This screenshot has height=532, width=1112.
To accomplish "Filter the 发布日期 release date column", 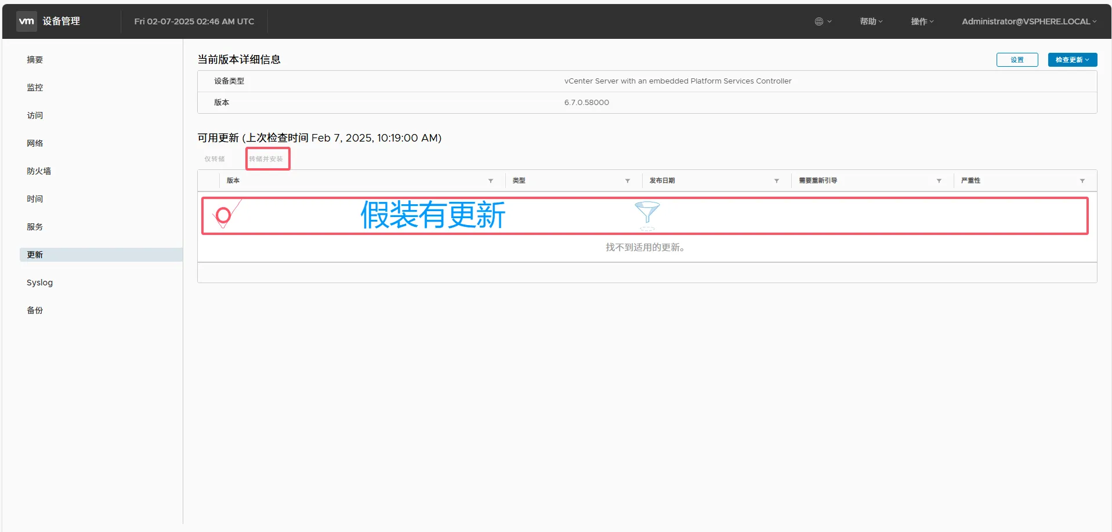I will click(777, 181).
